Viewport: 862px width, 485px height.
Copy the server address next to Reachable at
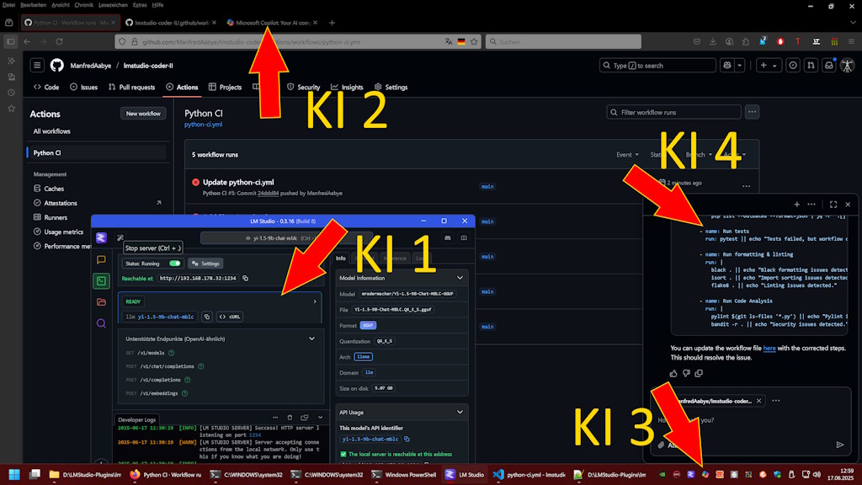pyautogui.click(x=246, y=278)
